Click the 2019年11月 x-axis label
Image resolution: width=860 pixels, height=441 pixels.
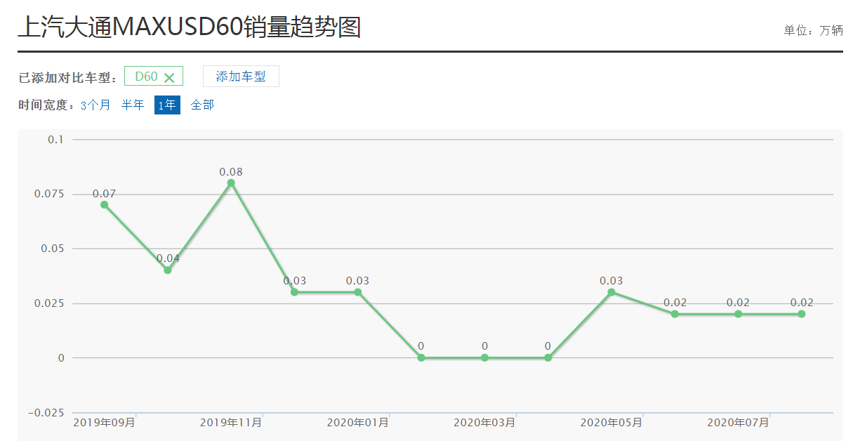coord(231,423)
